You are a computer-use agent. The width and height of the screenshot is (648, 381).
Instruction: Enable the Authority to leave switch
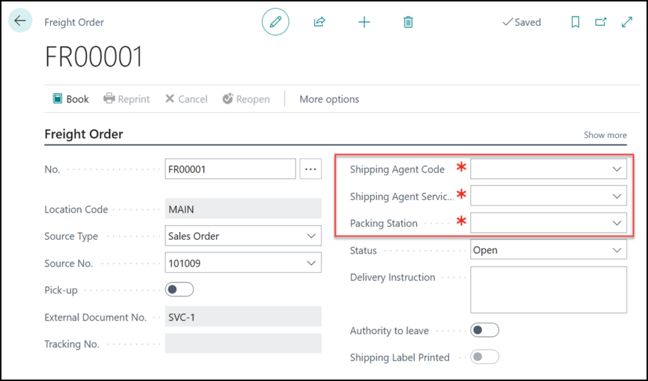[485, 330]
